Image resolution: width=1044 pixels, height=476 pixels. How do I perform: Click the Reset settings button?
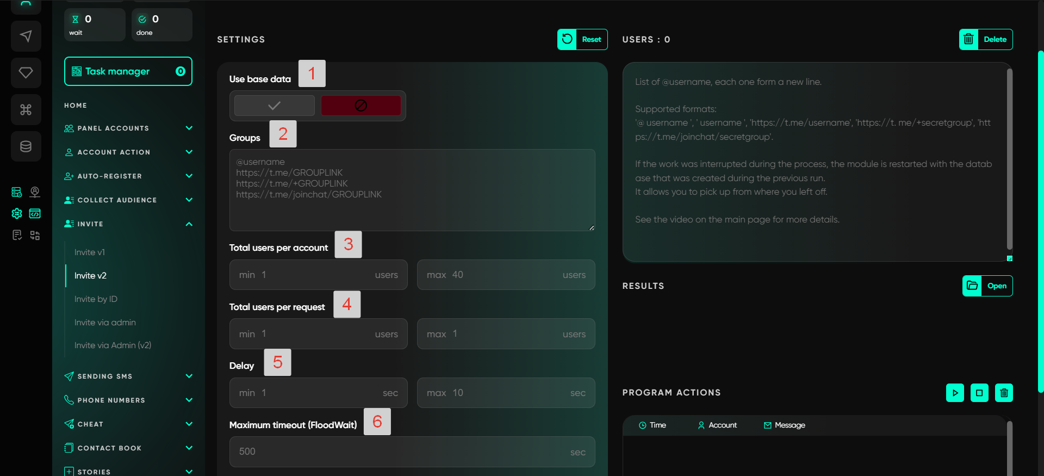[x=582, y=39]
